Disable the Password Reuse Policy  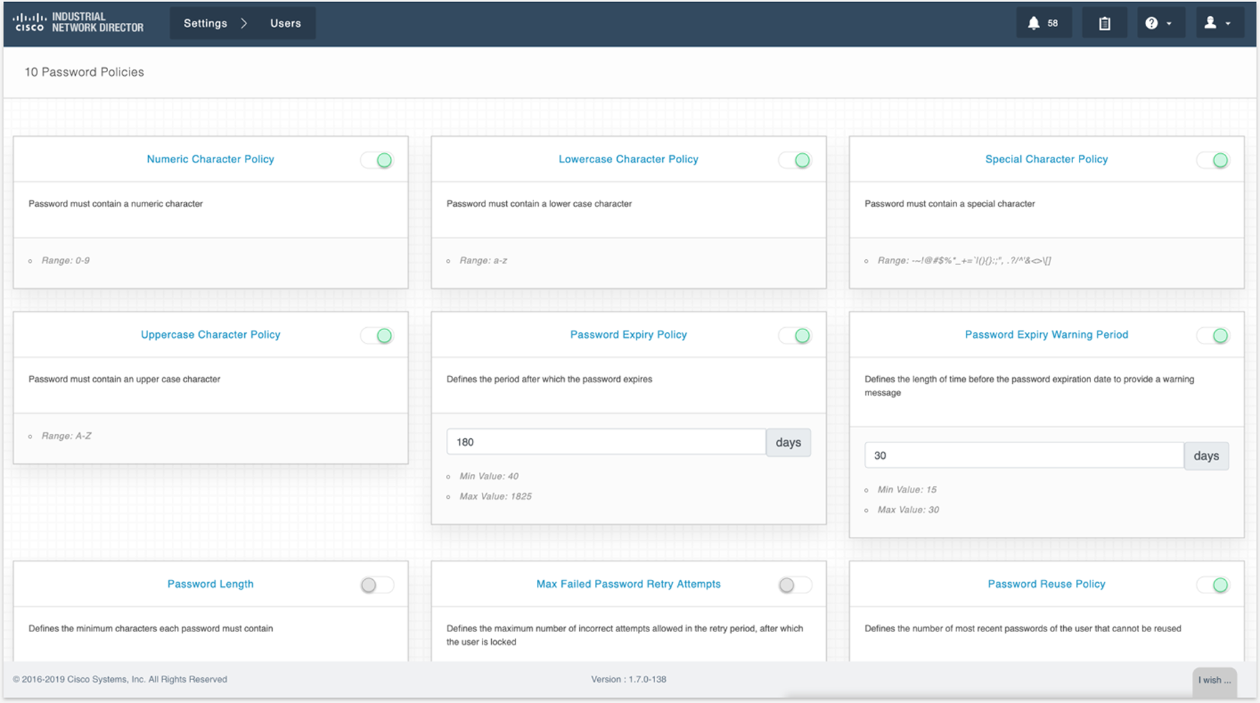1213,585
